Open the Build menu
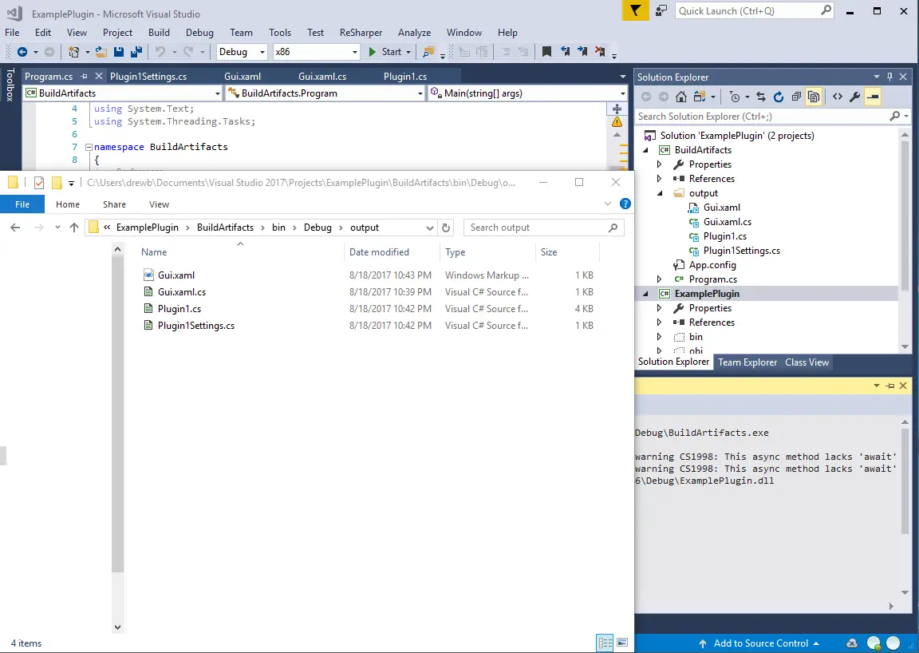 [159, 33]
